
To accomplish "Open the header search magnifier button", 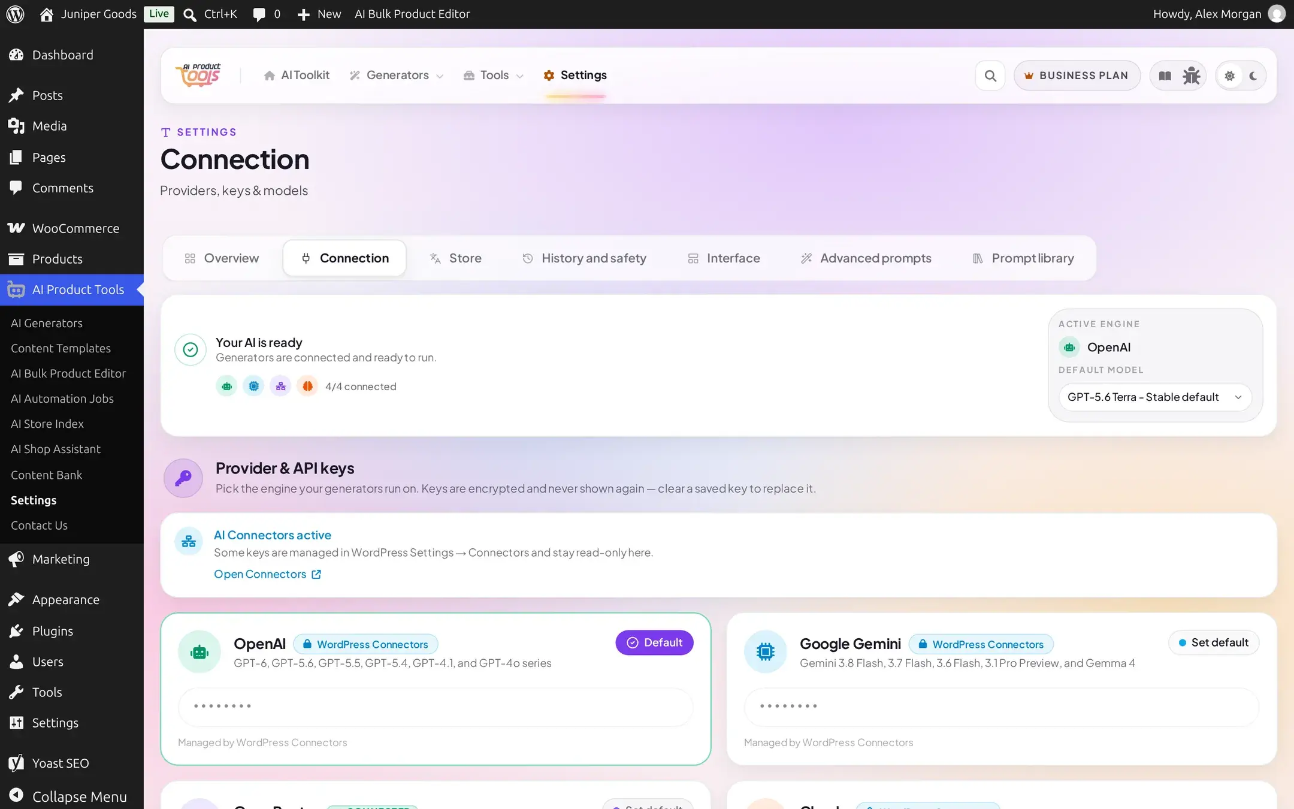I will pyautogui.click(x=990, y=76).
